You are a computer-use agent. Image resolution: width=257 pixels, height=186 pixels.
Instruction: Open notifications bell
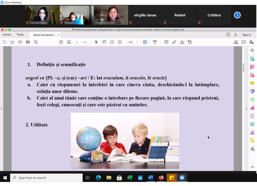click(x=235, y=35)
